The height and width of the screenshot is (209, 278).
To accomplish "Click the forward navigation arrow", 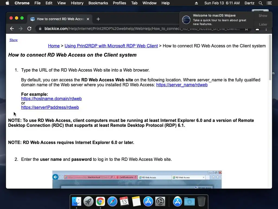I will point(21,29).
